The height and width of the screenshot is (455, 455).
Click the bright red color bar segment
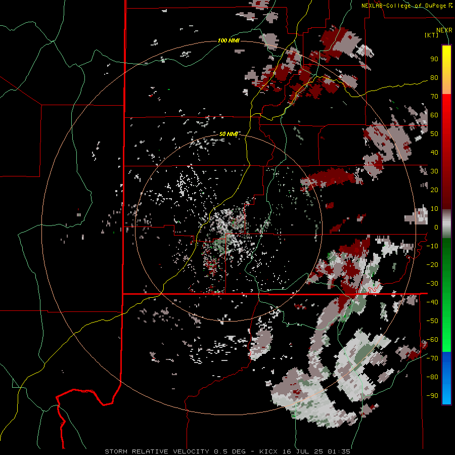pyautogui.click(x=446, y=106)
